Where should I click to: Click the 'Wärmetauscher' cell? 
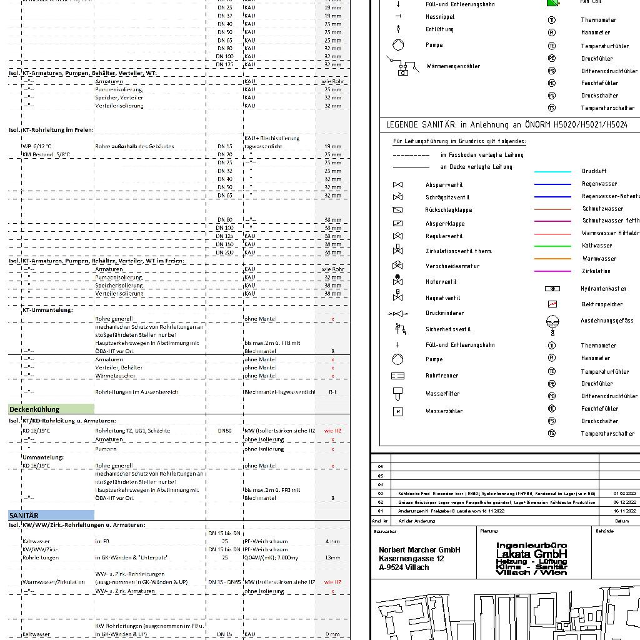tap(115, 376)
